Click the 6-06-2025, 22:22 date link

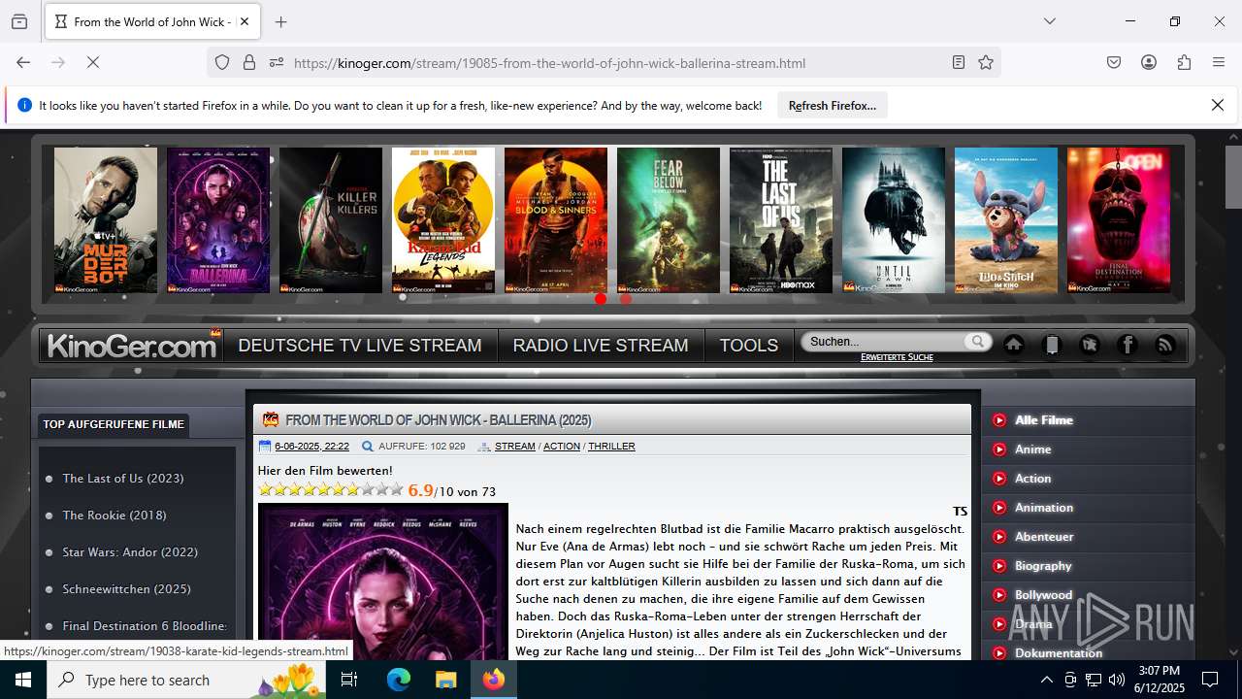[x=311, y=447]
